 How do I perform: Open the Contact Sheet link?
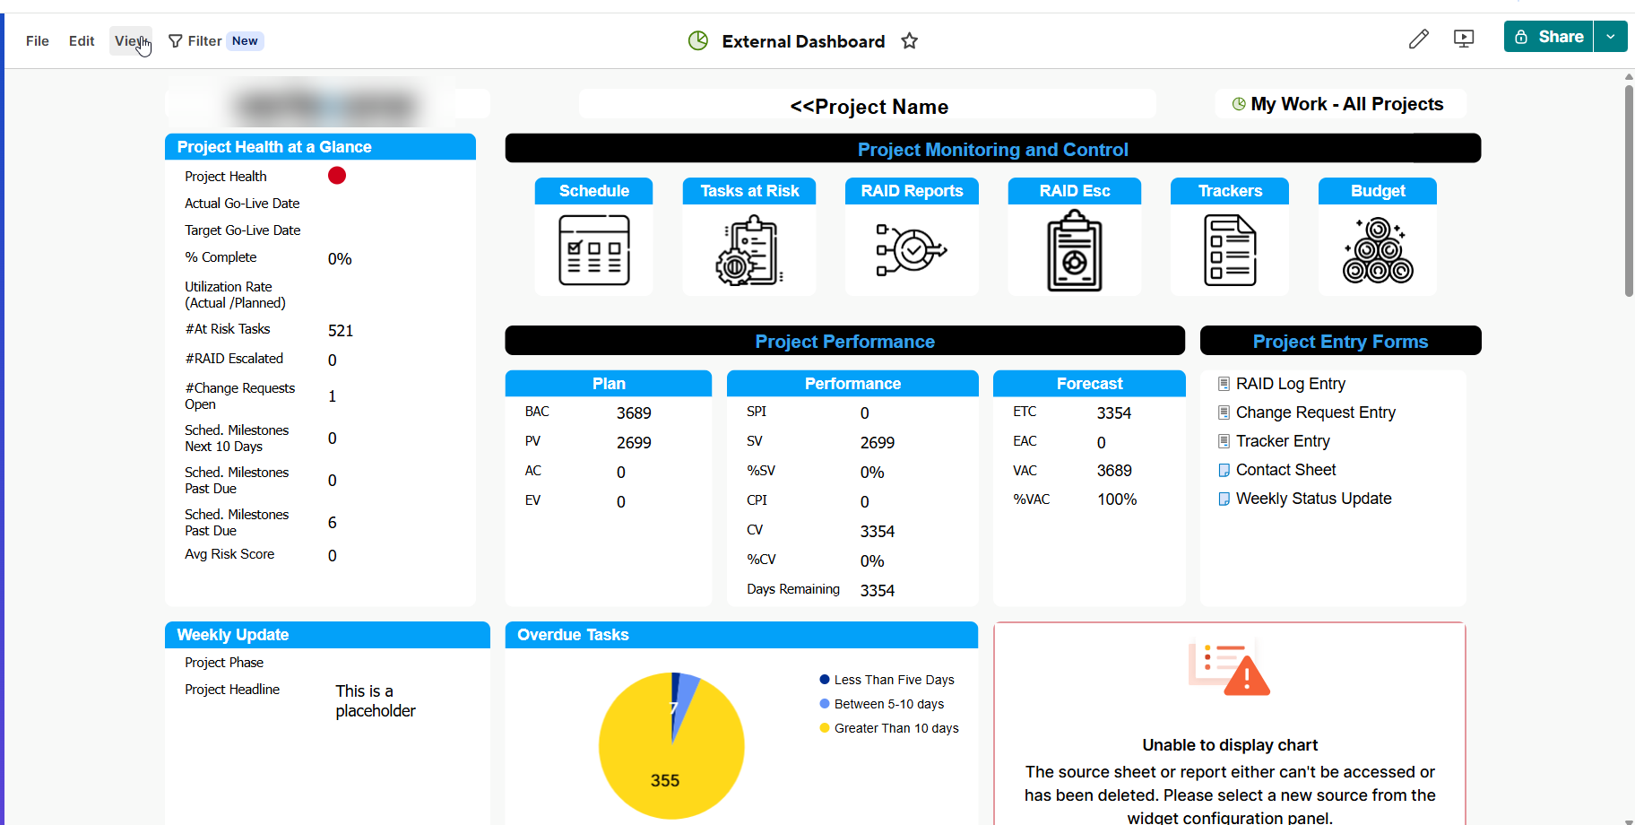click(1285, 470)
